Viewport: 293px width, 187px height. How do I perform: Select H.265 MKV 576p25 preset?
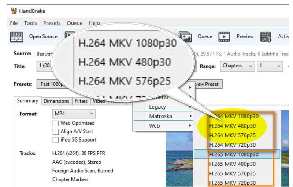[x=237, y=173]
